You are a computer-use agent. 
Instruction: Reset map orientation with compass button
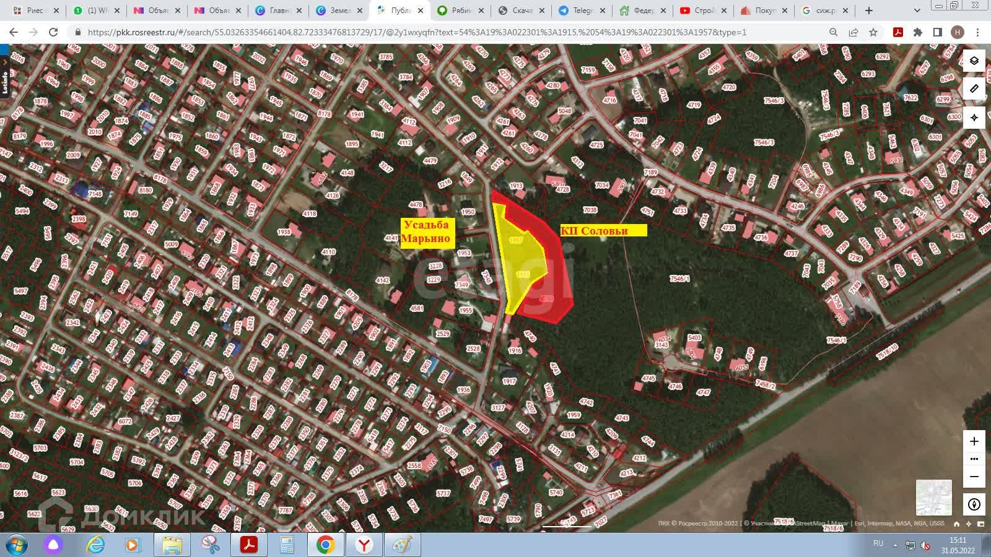(x=974, y=504)
